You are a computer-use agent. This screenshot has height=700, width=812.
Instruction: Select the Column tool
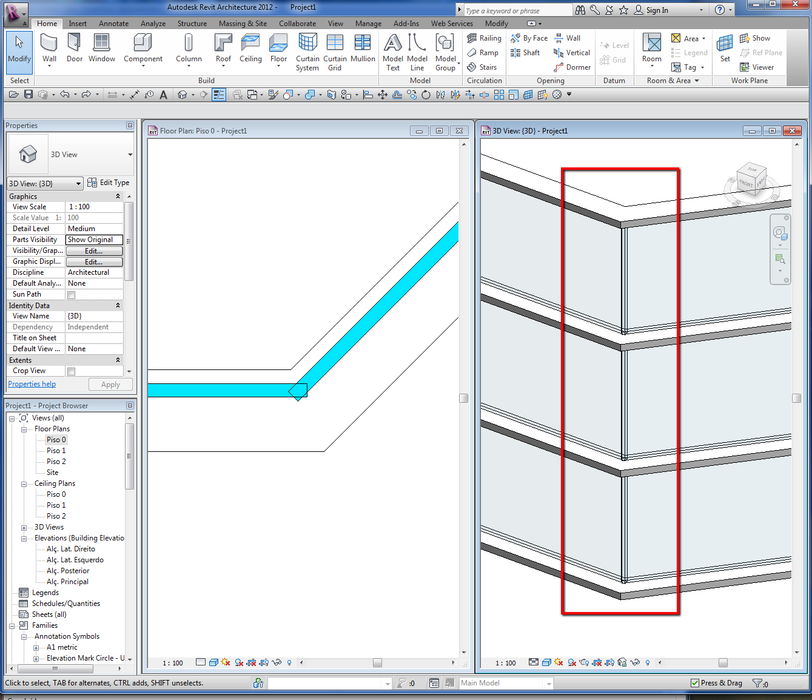[x=189, y=49]
